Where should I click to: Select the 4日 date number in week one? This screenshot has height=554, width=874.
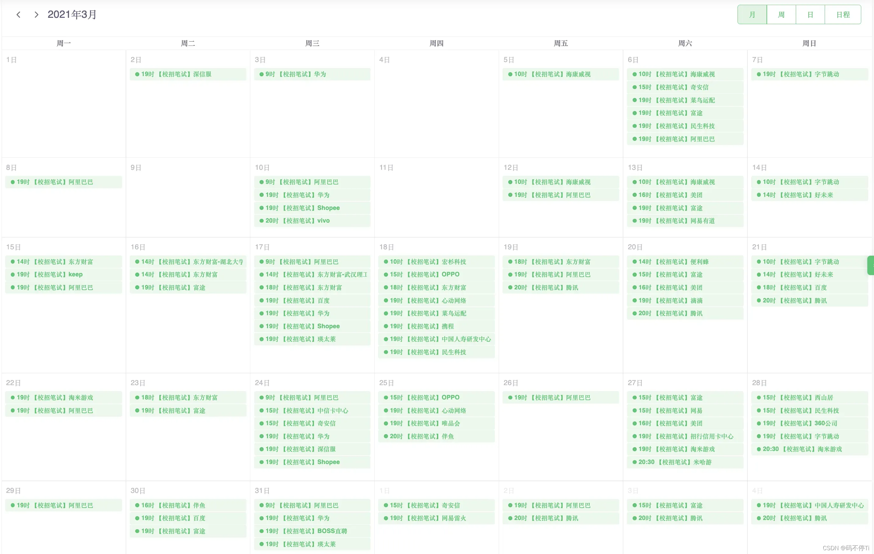pos(385,60)
